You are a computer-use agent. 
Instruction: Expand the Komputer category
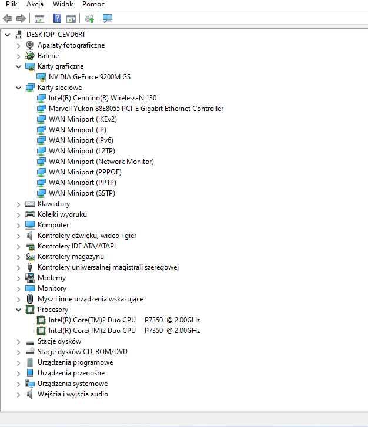click(18, 225)
